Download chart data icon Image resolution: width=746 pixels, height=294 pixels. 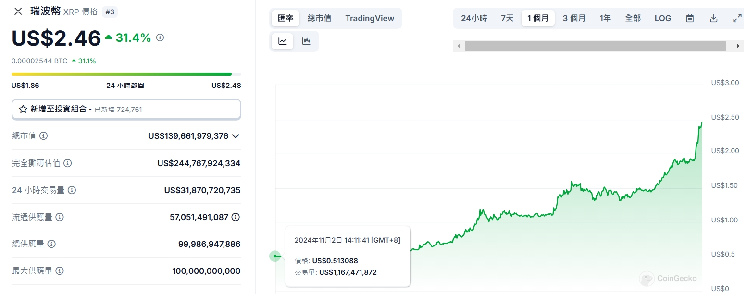[714, 18]
